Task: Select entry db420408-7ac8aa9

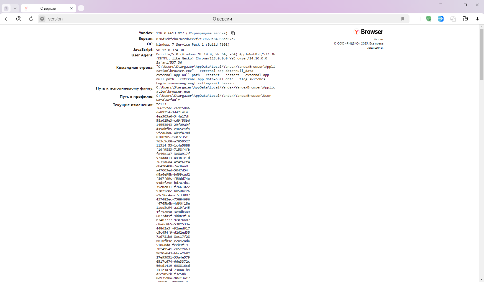Action: pos(172,166)
